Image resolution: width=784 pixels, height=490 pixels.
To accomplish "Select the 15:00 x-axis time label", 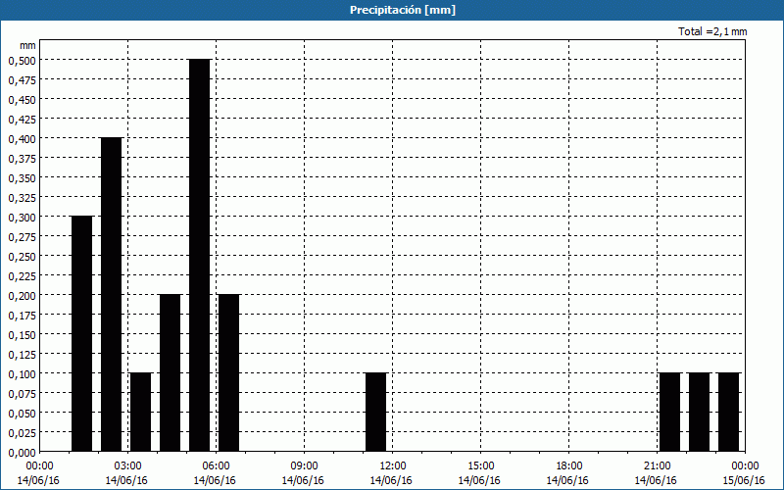I will coord(481,466).
